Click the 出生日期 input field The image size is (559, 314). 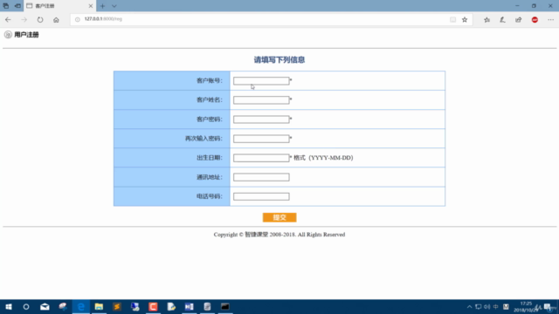pos(261,158)
